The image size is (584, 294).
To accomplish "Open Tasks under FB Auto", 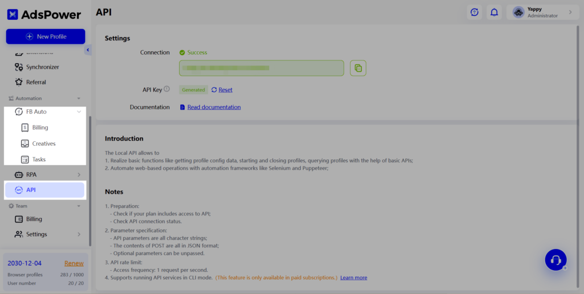I will (39, 160).
